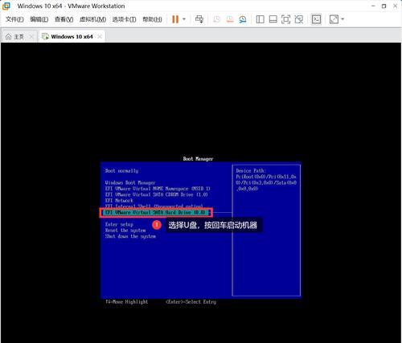Open the 帮助(H) menu

[x=152, y=19]
